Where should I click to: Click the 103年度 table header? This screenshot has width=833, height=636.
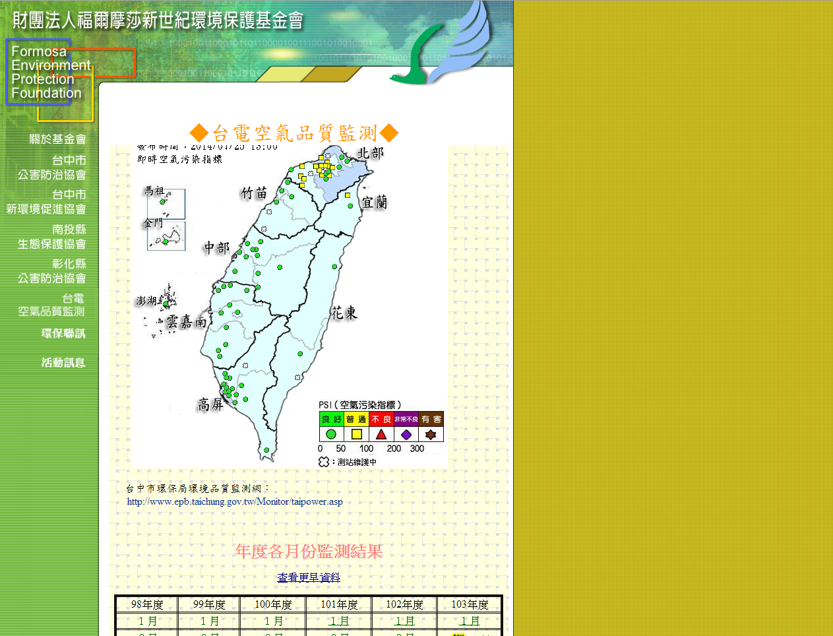[x=470, y=604]
